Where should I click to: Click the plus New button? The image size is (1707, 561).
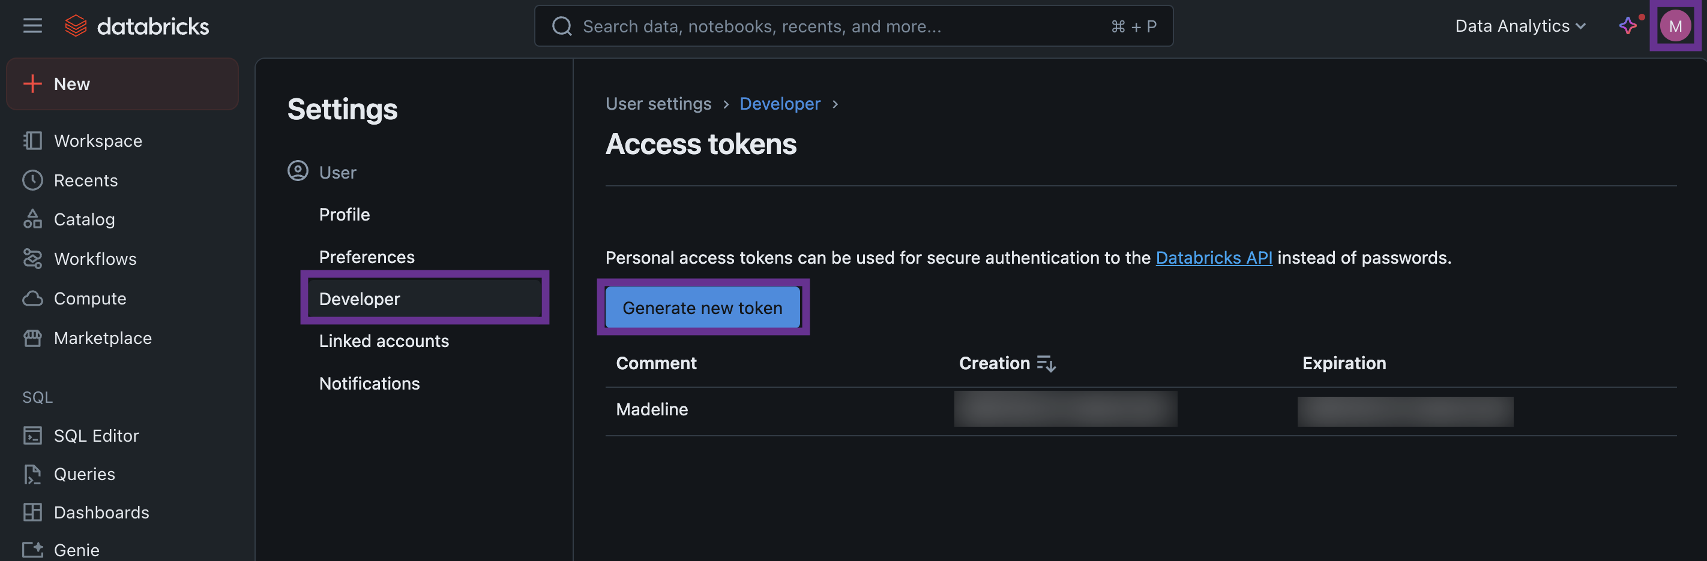pos(122,84)
